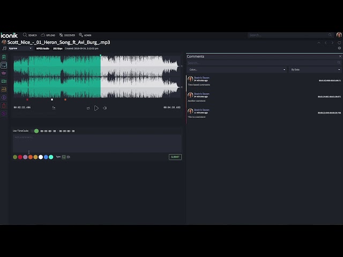Jump to timecode of 'This is a comment'

click(329, 113)
